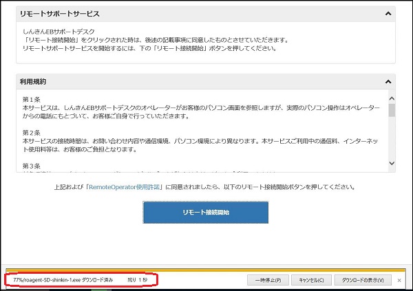The width and height of the screenshot is (413, 291).
Task: Click the リモートサポートサービス header title
Action: 59,14
